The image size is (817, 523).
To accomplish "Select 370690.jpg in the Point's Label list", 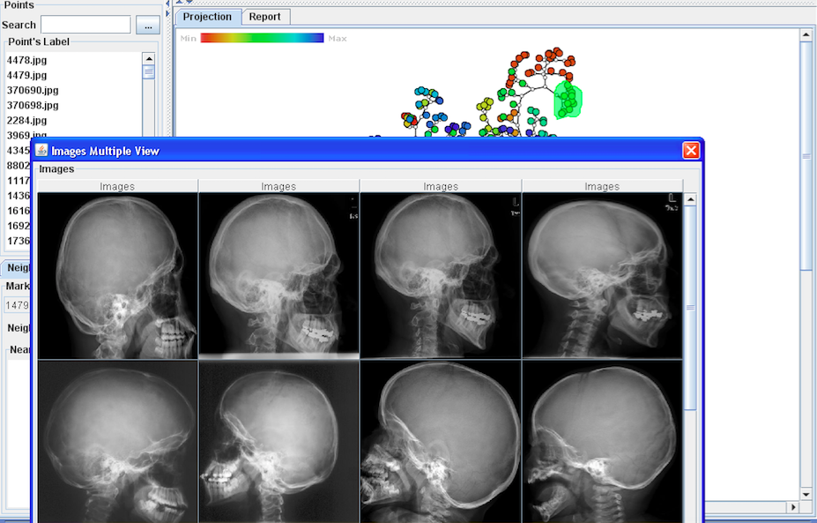I will pos(33,90).
